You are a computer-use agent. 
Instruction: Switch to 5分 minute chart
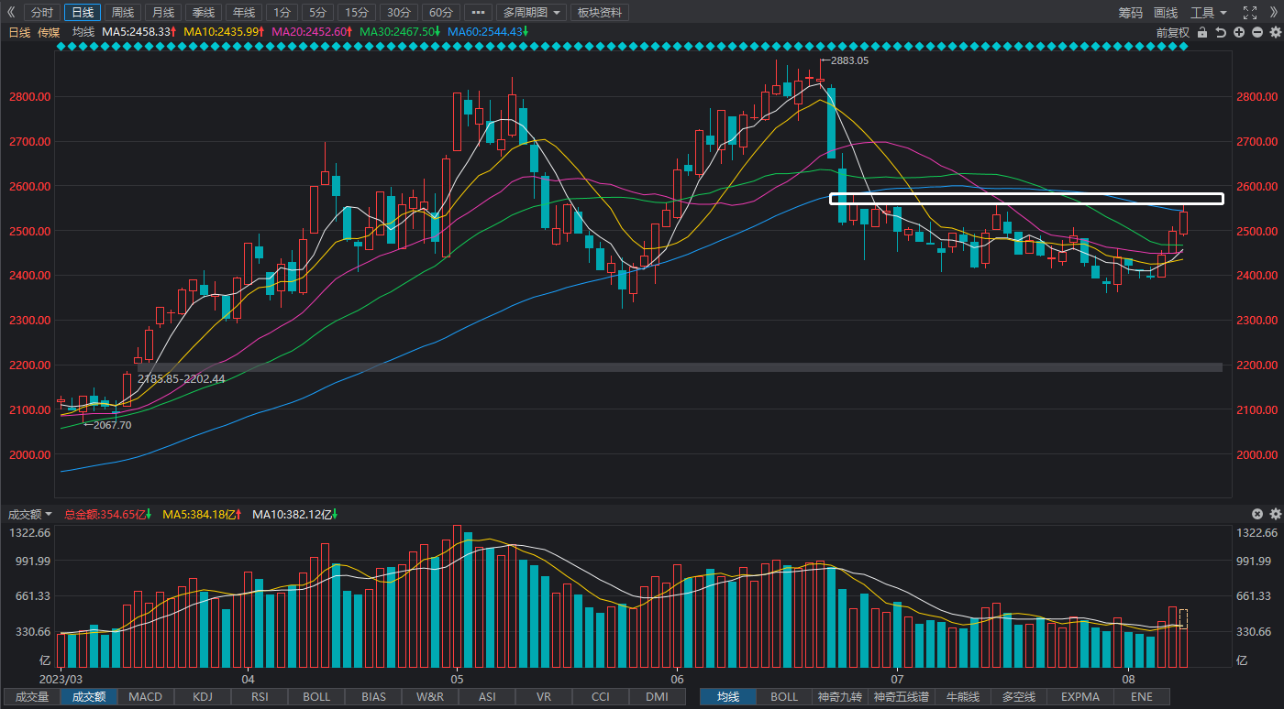coord(317,13)
